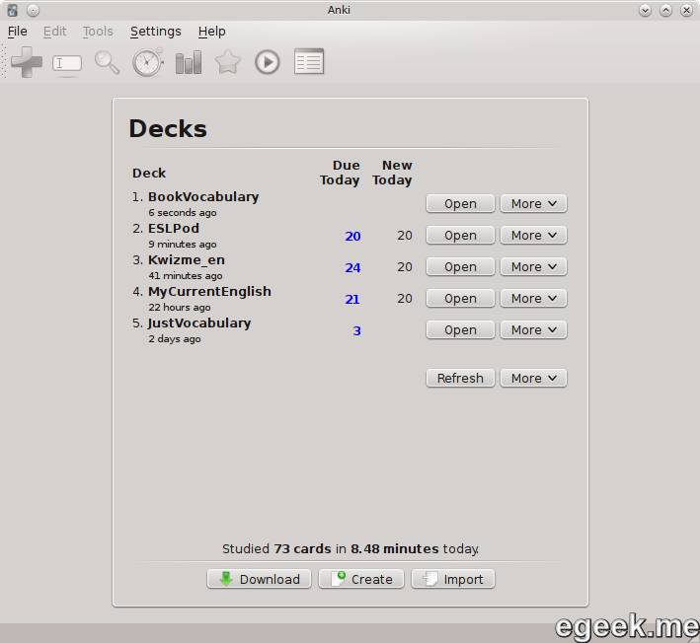
Task: Click the clock study options icon
Action: click(148, 62)
